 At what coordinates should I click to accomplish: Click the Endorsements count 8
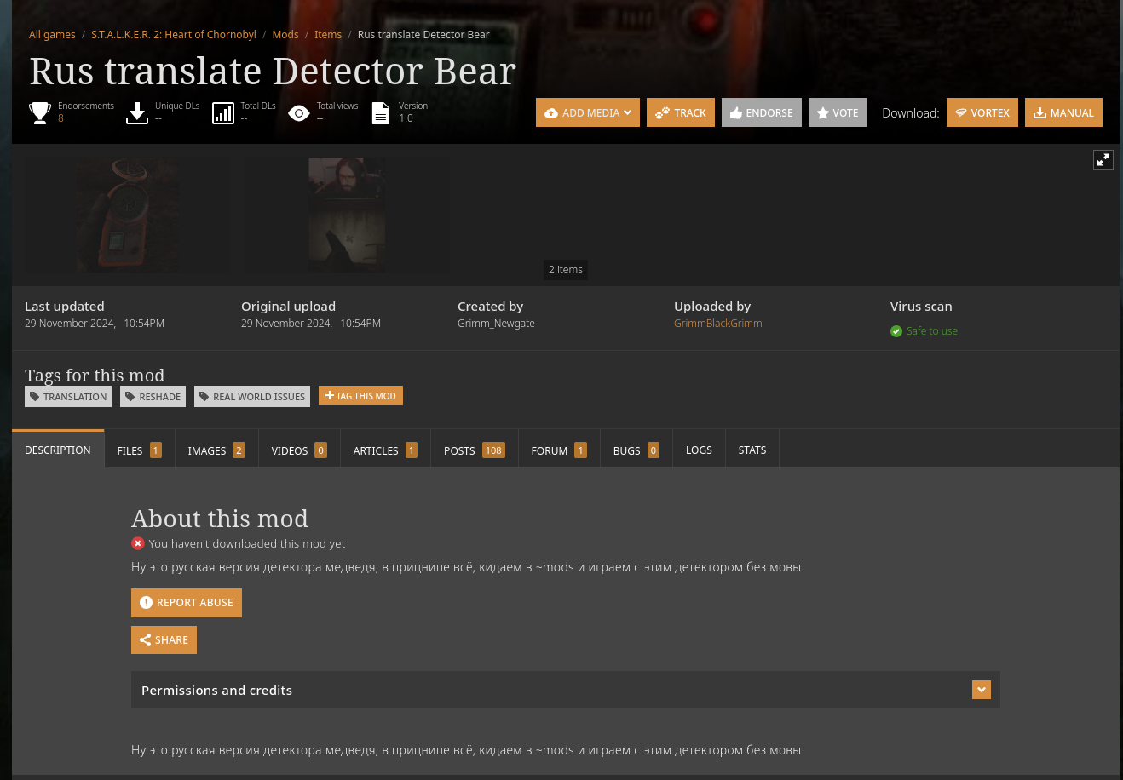(x=60, y=118)
